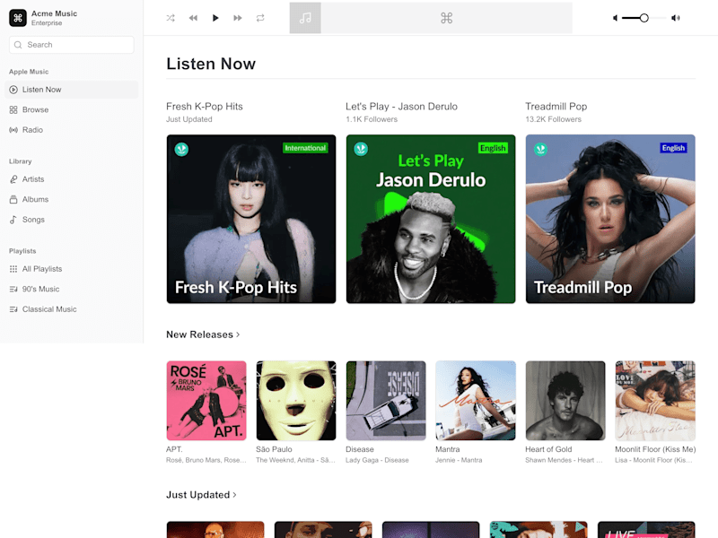Open Browse in sidebar
The width and height of the screenshot is (718, 538).
72,109
